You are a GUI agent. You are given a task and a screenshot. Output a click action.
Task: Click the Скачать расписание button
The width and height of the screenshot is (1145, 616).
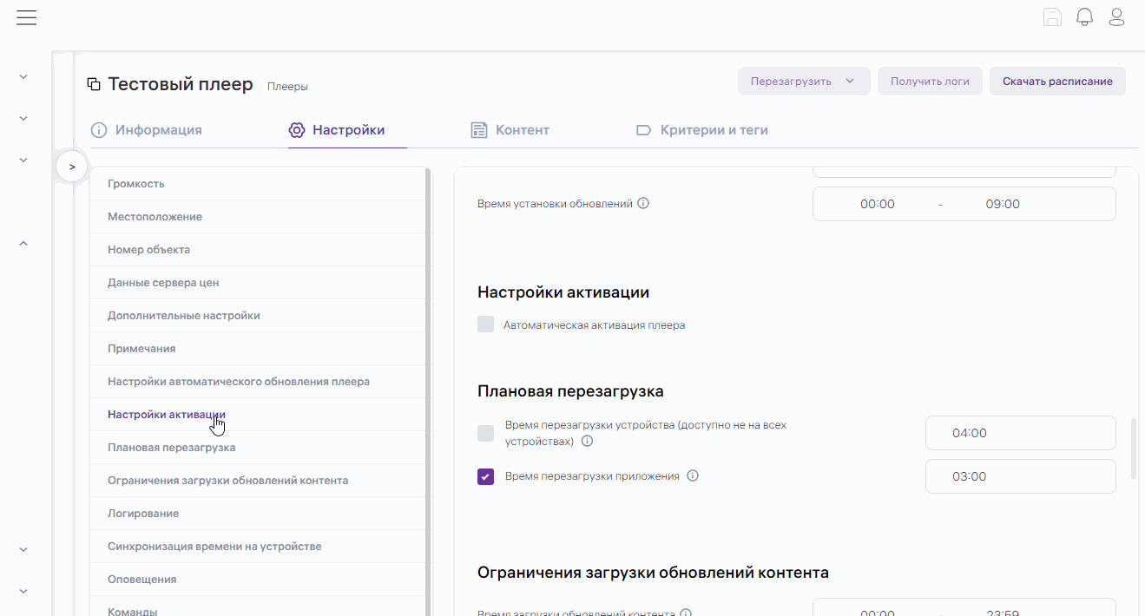click(1056, 82)
